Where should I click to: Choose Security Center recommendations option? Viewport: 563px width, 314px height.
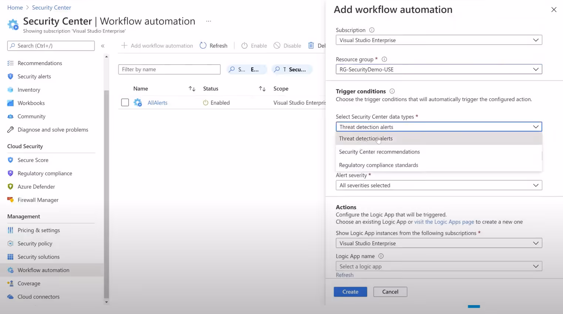pyautogui.click(x=439, y=152)
